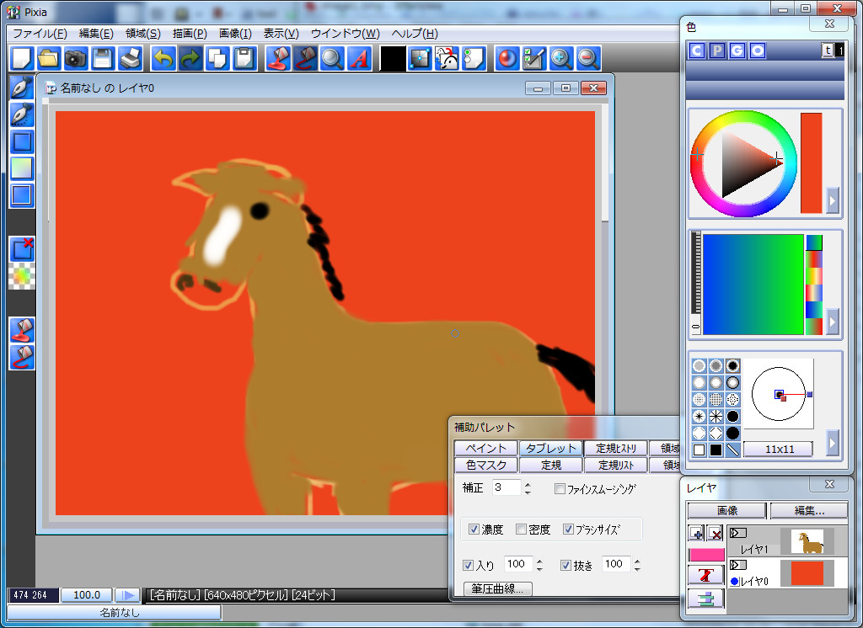Click the red sphere icon in toolbar
This screenshot has width=863, height=628.
point(507,58)
